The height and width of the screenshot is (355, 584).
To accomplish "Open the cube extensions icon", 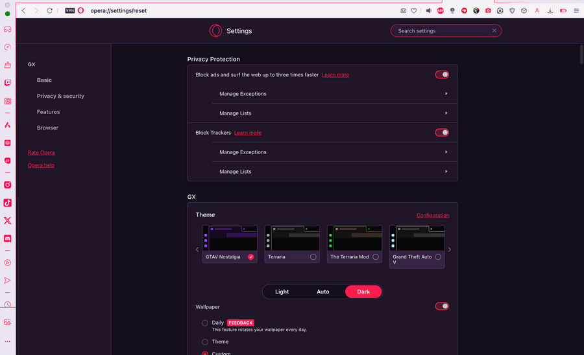I will click(524, 11).
